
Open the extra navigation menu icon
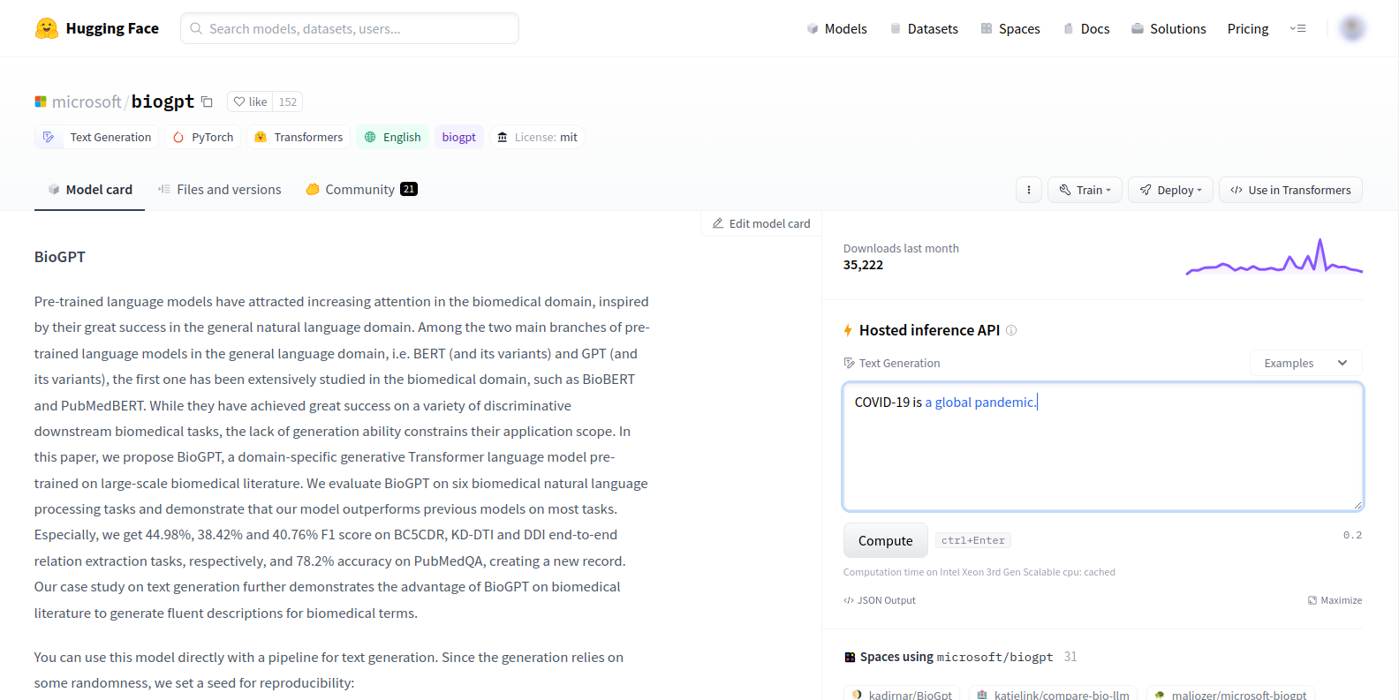(x=1297, y=28)
